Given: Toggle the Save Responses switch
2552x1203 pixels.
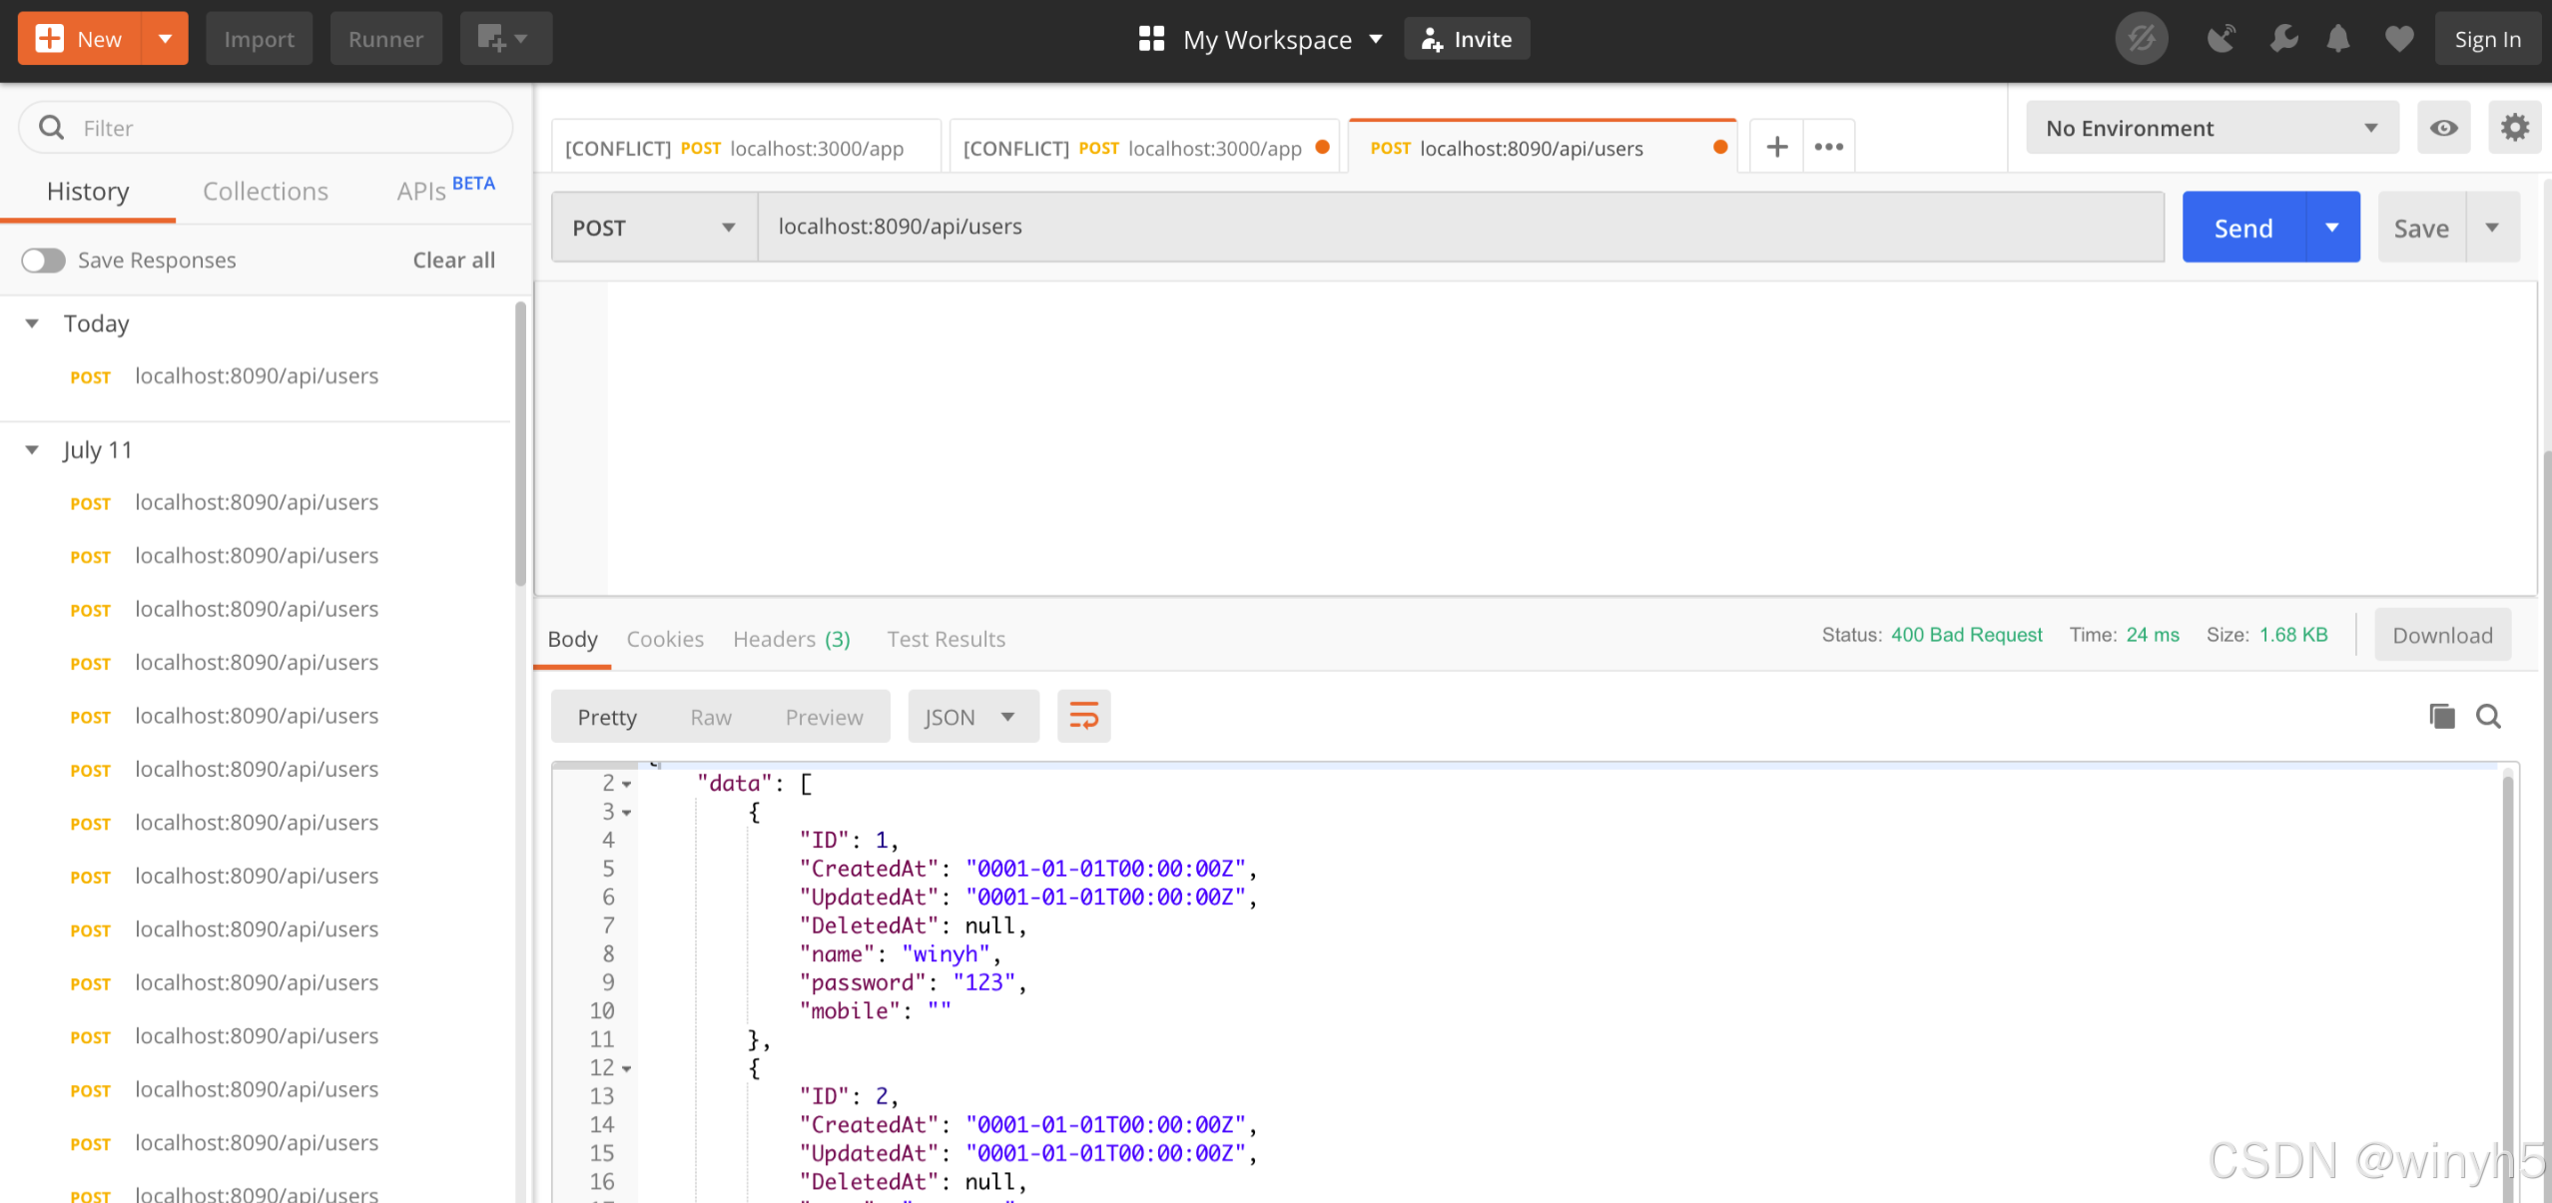Looking at the screenshot, I should click(42, 261).
